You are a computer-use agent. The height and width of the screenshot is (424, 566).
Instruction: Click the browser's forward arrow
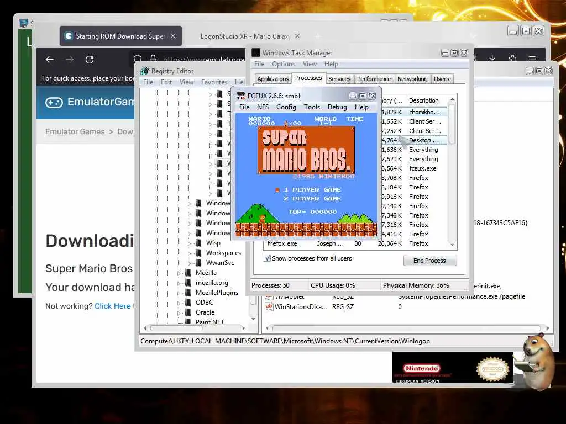tap(70, 60)
